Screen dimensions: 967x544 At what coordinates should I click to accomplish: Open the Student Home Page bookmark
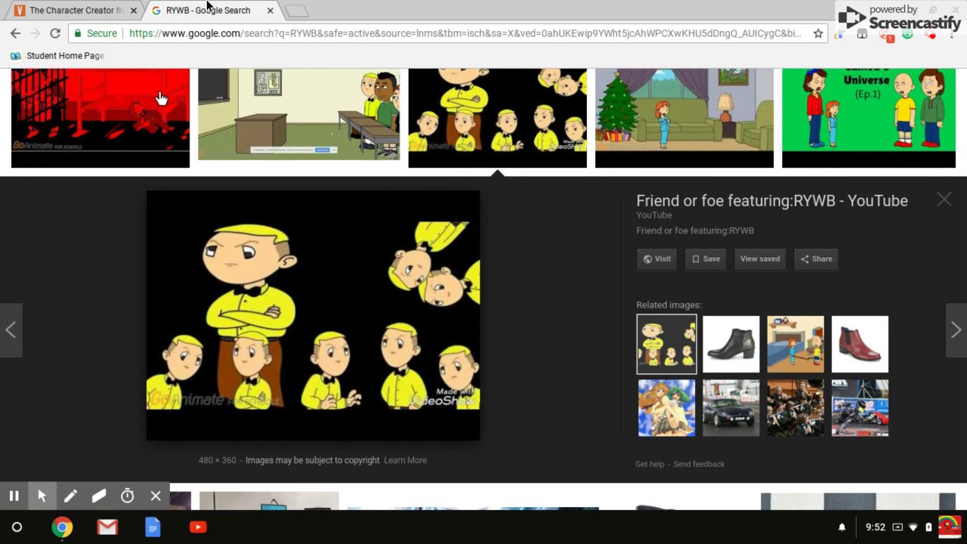(x=57, y=56)
